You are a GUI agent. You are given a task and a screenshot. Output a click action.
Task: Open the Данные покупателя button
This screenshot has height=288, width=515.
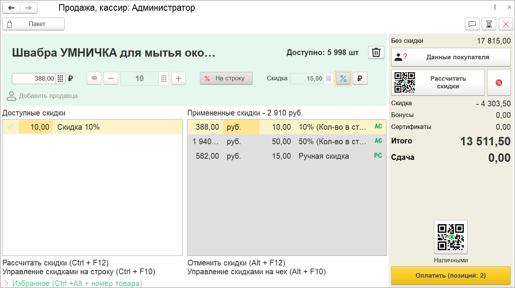pos(451,57)
